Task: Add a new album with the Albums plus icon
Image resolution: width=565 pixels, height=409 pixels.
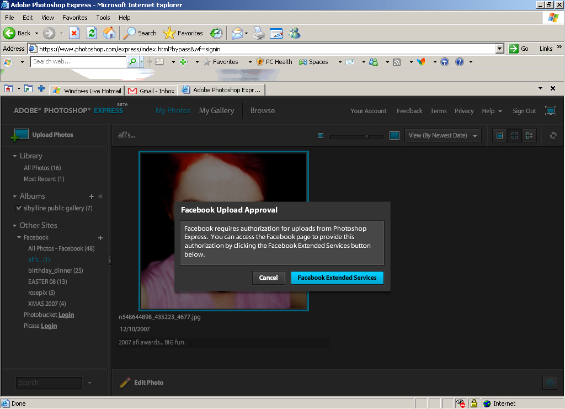Action: pyautogui.click(x=92, y=196)
